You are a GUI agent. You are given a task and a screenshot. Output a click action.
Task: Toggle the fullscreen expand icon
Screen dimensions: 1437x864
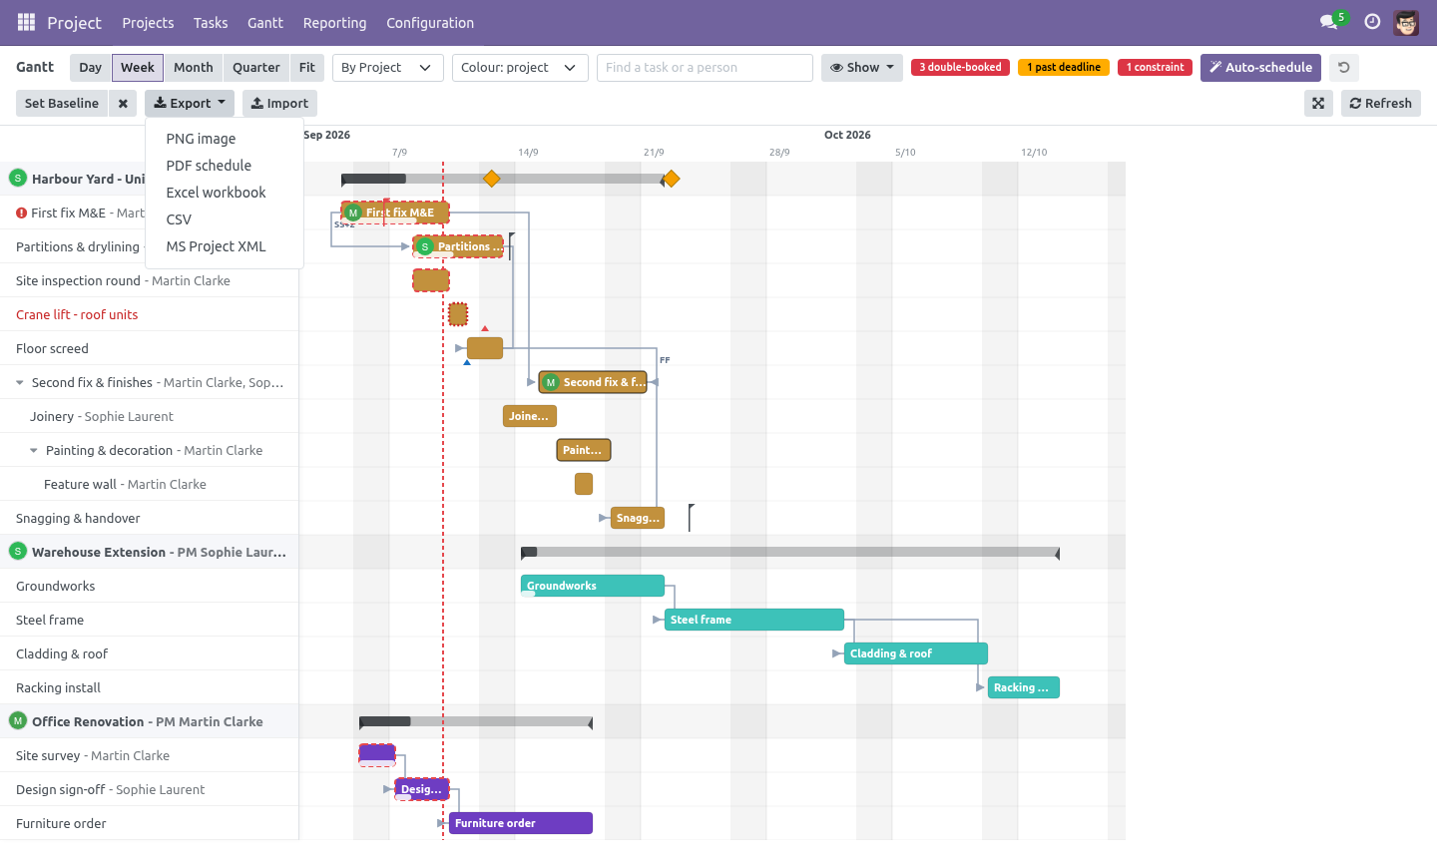coord(1318,104)
